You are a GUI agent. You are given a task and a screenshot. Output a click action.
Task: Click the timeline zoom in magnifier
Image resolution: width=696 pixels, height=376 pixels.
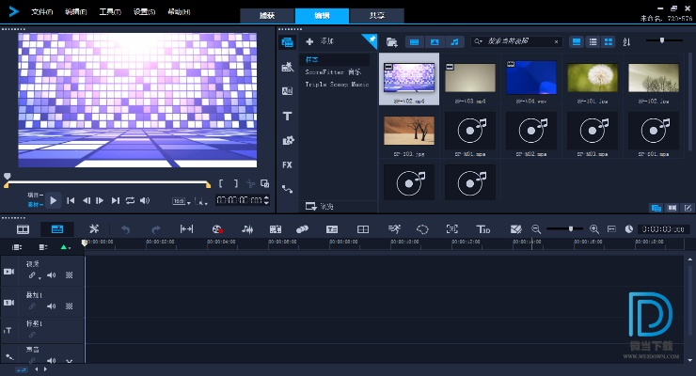coord(593,228)
